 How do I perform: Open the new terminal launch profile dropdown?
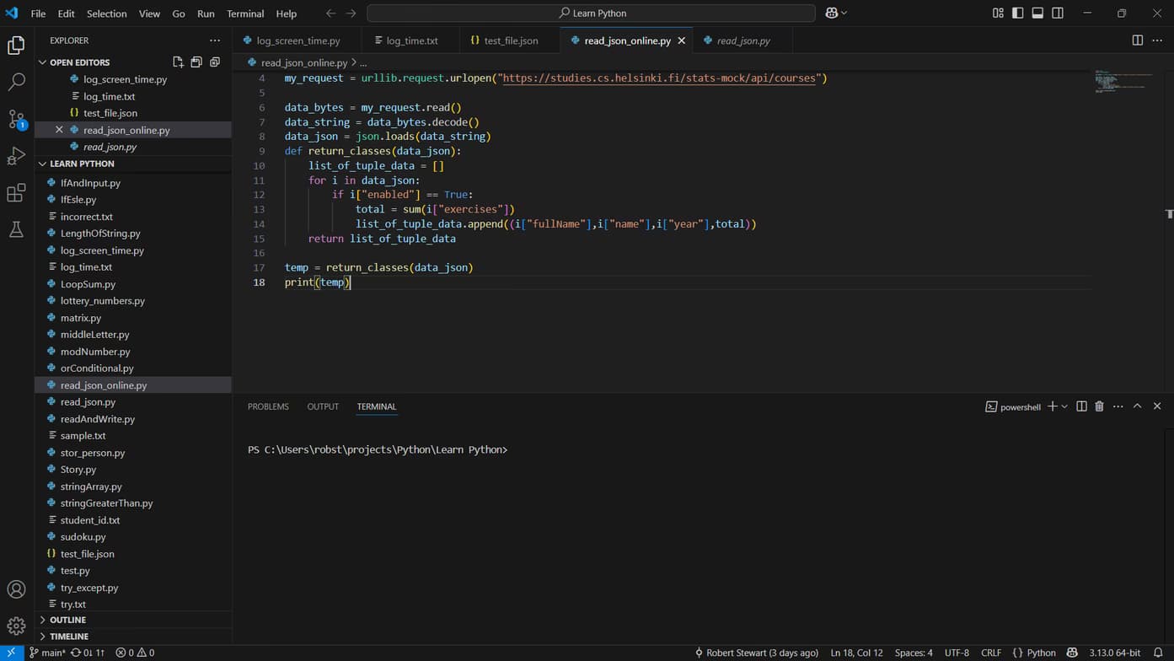pos(1064,406)
